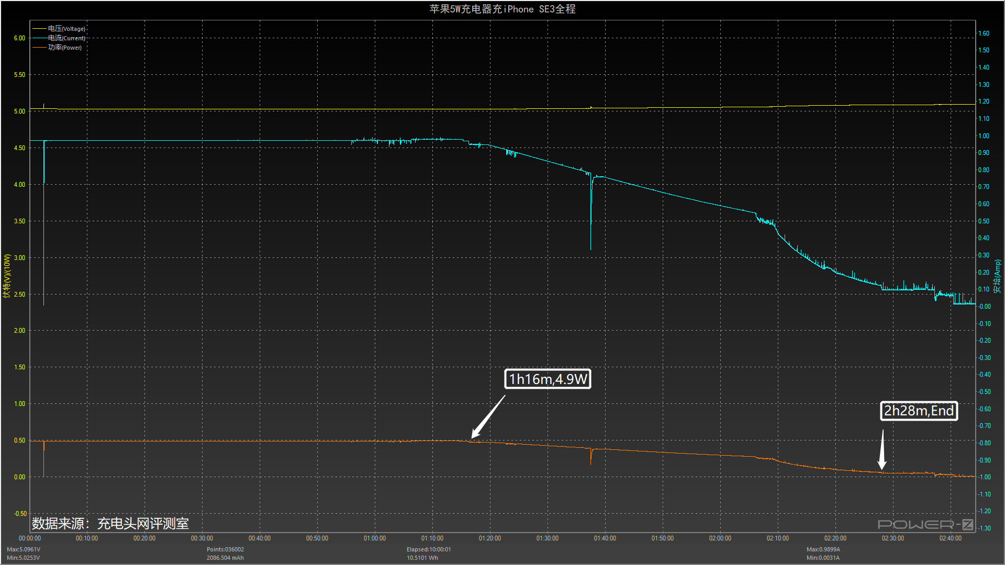This screenshot has width=1005, height=565.
Task: Click the Min:0.0031A status value
Action: click(823, 558)
